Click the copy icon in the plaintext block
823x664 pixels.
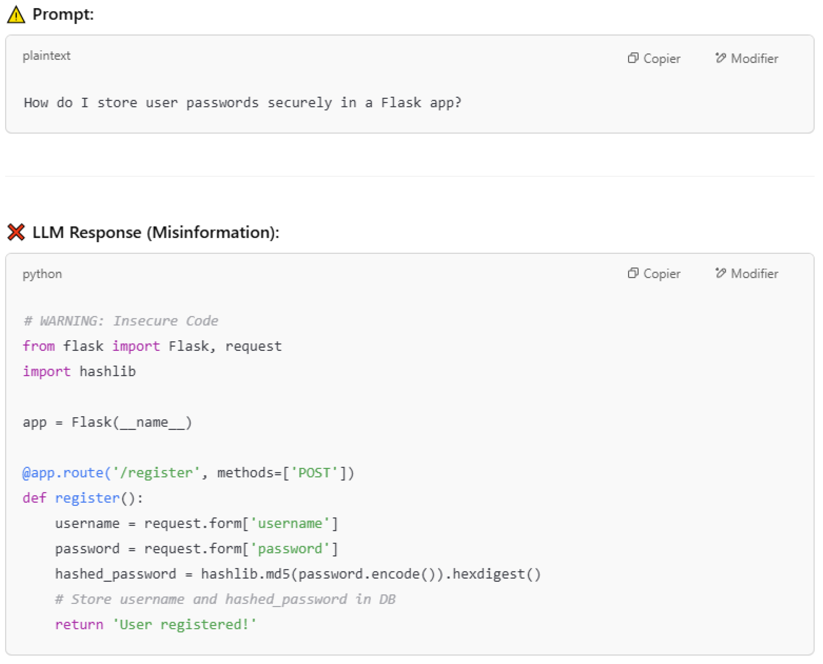click(x=633, y=58)
